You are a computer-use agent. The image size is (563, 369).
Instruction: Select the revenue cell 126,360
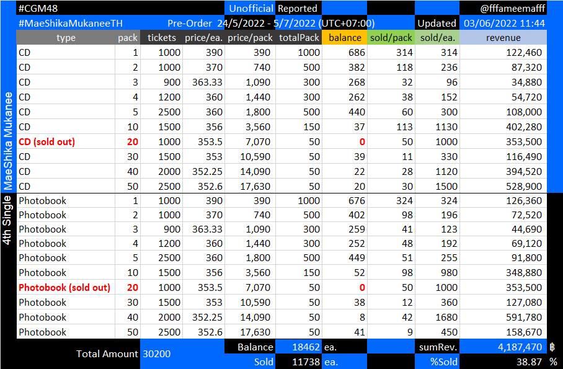(x=503, y=200)
